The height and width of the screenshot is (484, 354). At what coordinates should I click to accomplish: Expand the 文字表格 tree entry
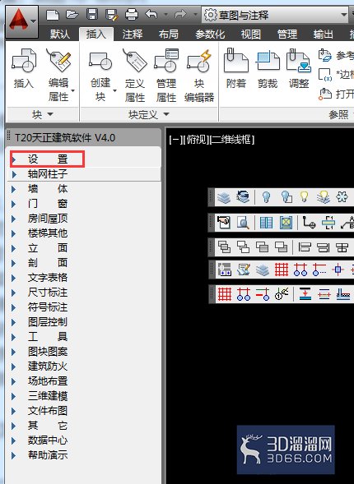pyautogui.click(x=14, y=278)
